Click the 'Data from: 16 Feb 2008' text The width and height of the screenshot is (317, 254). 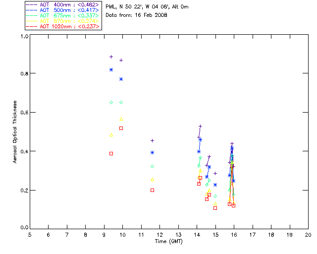[136, 15]
